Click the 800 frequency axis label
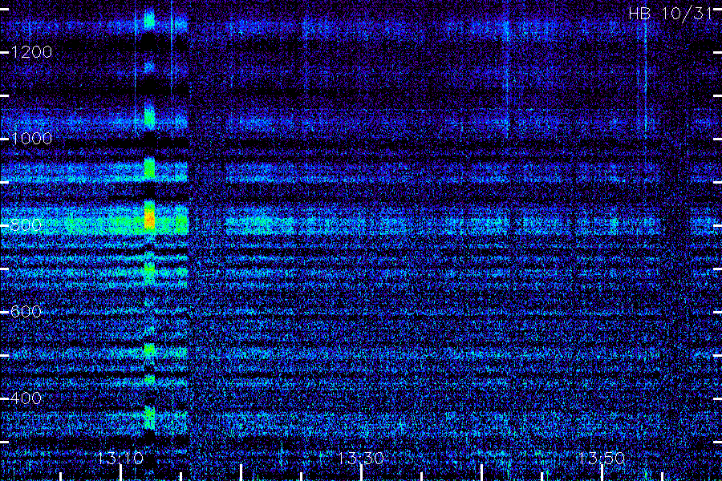This screenshot has height=481, width=722. click(x=26, y=225)
